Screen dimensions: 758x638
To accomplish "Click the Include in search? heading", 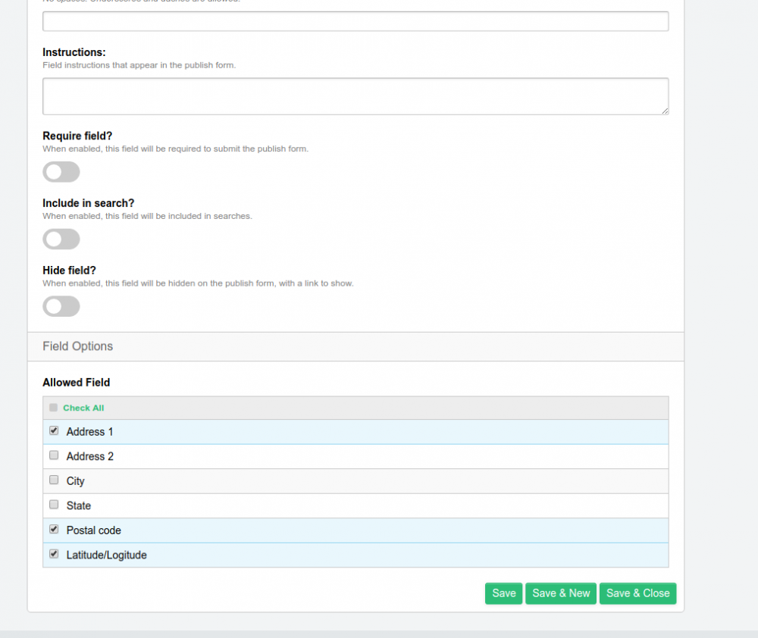I will point(89,203).
